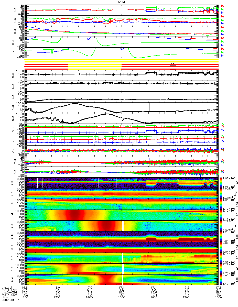This screenshot has width=238, height=307.
Task: Select the B_c axis label
Action: (15, 21)
